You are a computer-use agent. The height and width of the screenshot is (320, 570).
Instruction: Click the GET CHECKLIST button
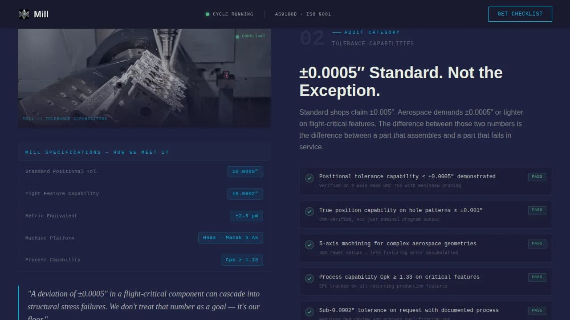point(520,14)
